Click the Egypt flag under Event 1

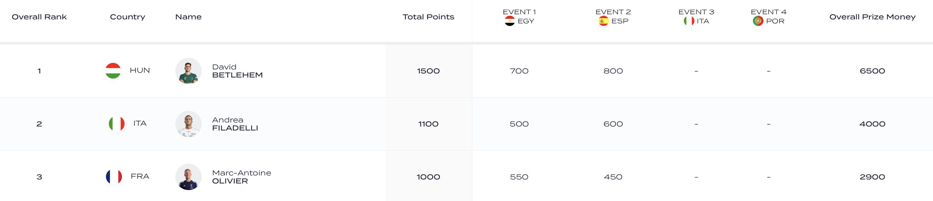click(510, 21)
